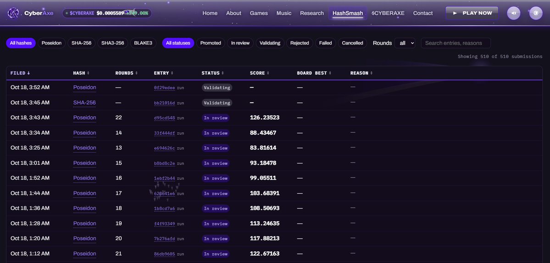Open the Home page
Viewport: 550px width, 263px height.
coord(210,13)
